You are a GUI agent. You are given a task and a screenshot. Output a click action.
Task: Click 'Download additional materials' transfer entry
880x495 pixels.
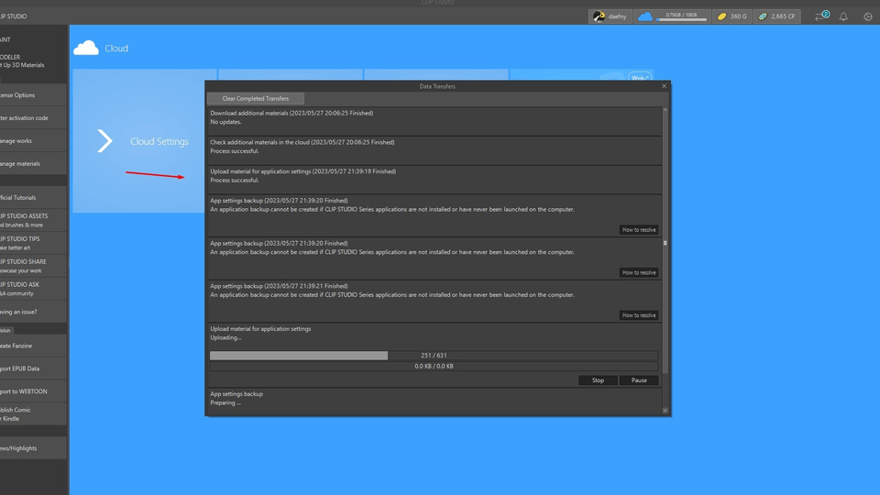coord(434,121)
